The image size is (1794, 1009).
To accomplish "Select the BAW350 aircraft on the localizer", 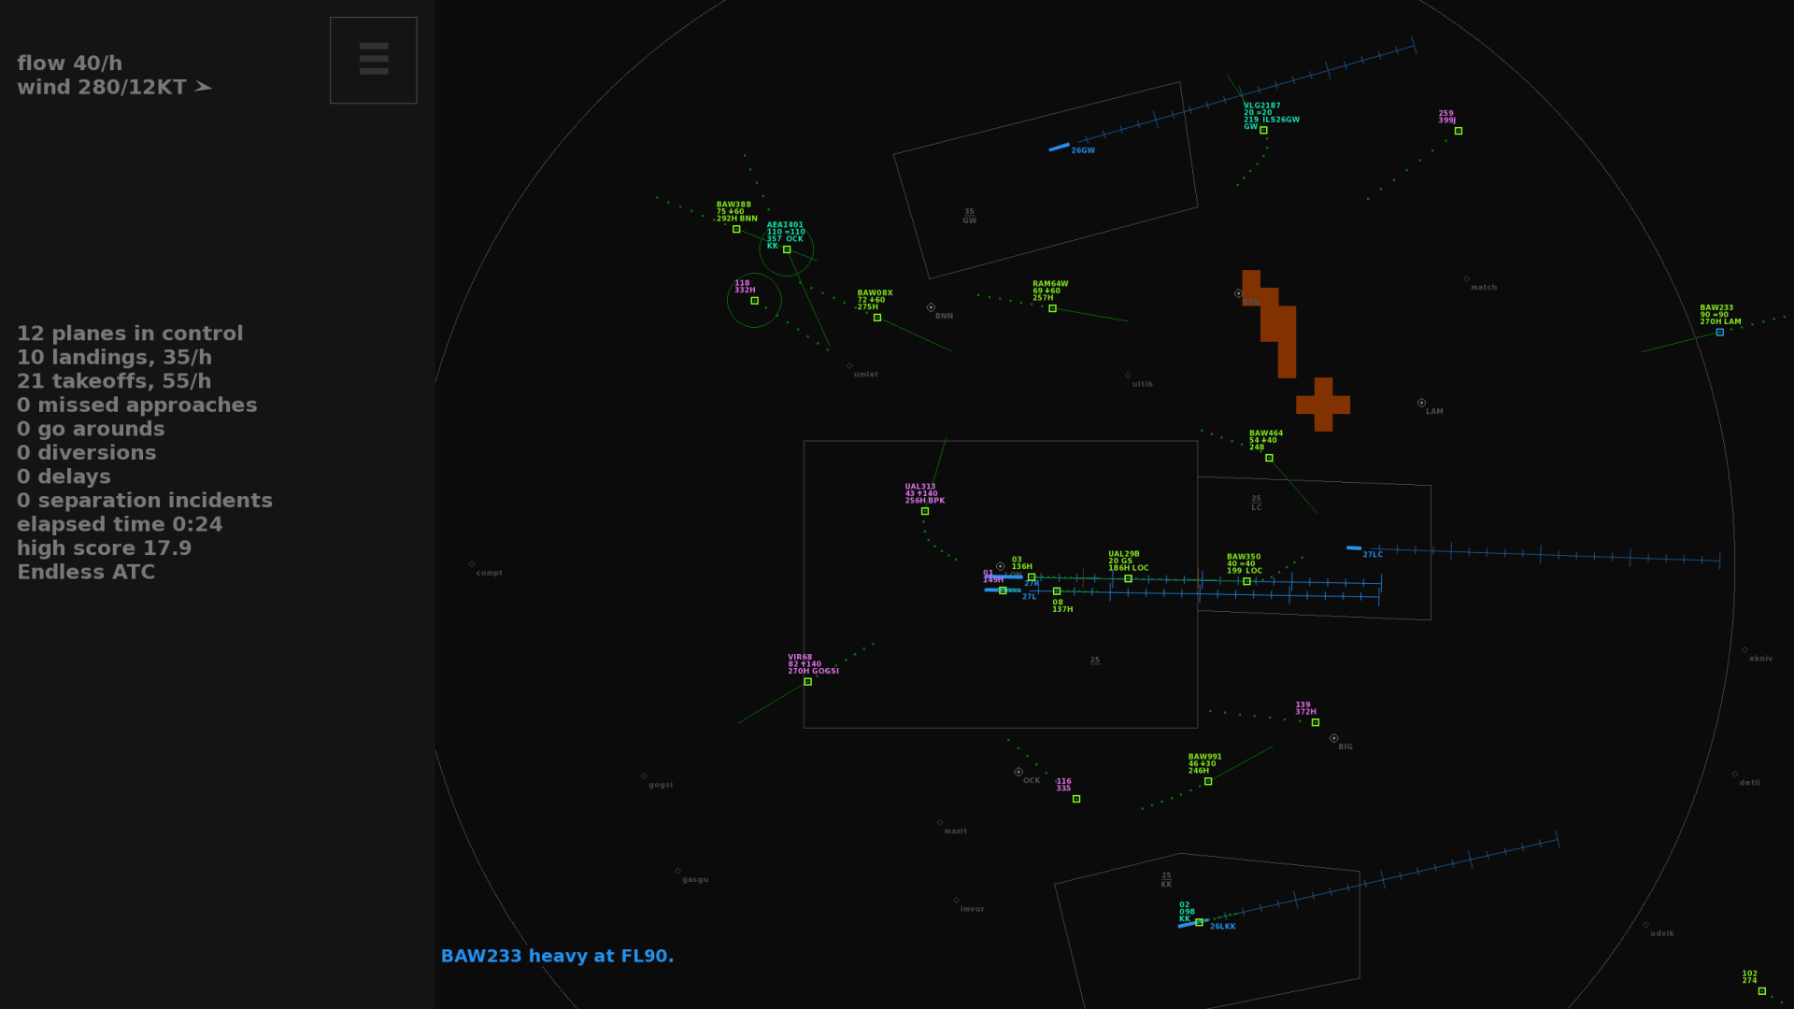I will pyautogui.click(x=1246, y=580).
